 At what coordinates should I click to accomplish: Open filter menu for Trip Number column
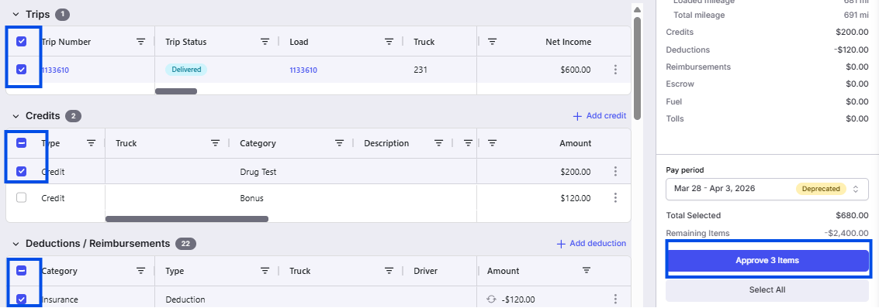(x=140, y=42)
